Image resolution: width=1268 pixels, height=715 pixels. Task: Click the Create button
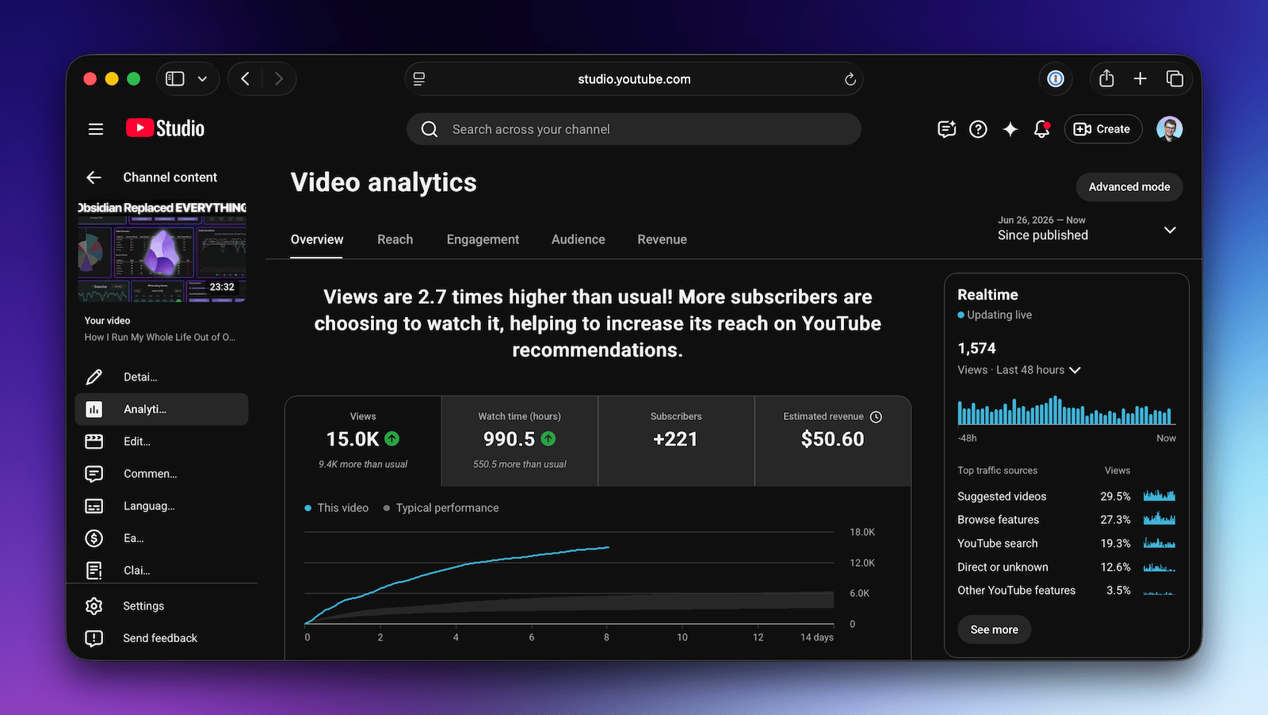pyautogui.click(x=1102, y=129)
